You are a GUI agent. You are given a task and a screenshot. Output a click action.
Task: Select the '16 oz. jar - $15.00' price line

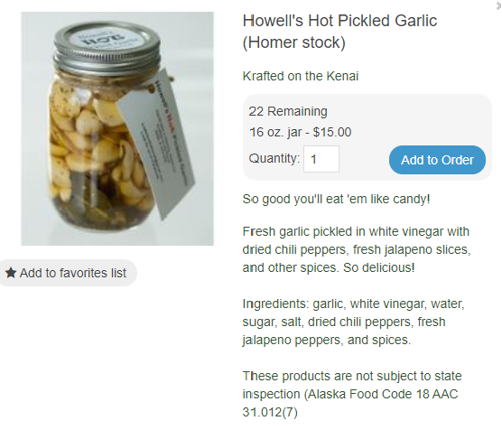tap(300, 132)
